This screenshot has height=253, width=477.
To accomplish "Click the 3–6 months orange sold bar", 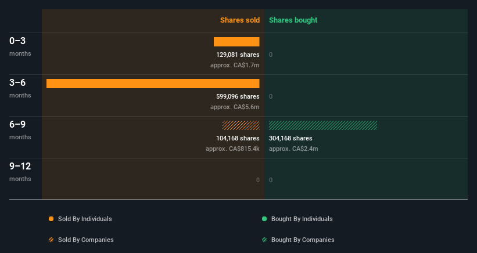I will click(x=153, y=84).
